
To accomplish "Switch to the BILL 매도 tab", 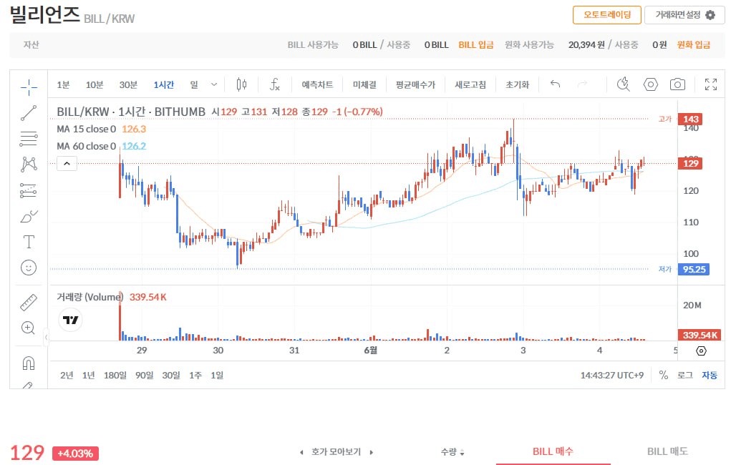I will [667, 451].
